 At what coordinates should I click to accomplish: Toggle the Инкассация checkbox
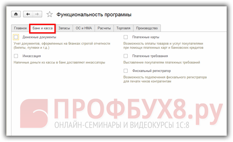[16, 56]
